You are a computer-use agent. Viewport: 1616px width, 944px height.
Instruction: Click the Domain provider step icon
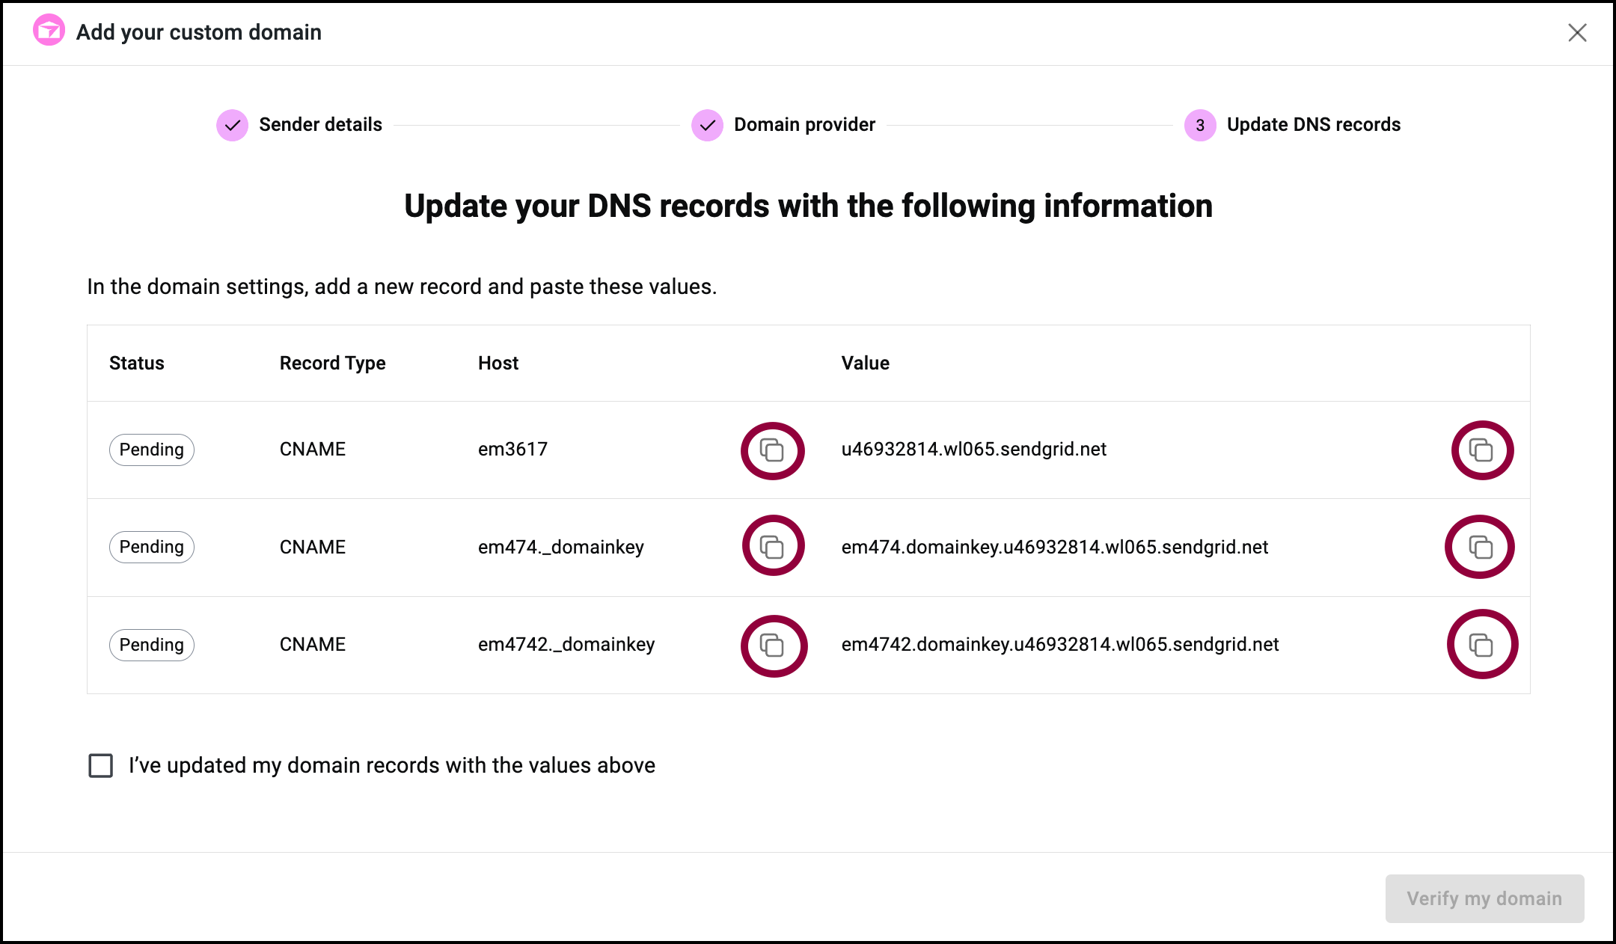707,123
